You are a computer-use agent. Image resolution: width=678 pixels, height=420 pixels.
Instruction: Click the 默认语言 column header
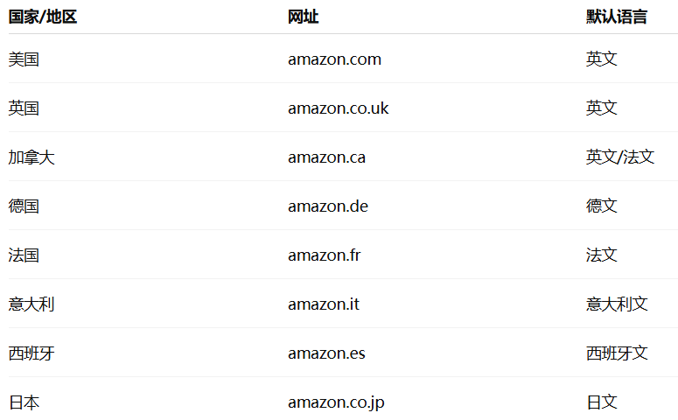[617, 17]
